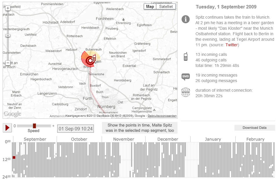Click the mobile phone icon beside call statistics
The image size is (276, 179).
click(186, 56)
